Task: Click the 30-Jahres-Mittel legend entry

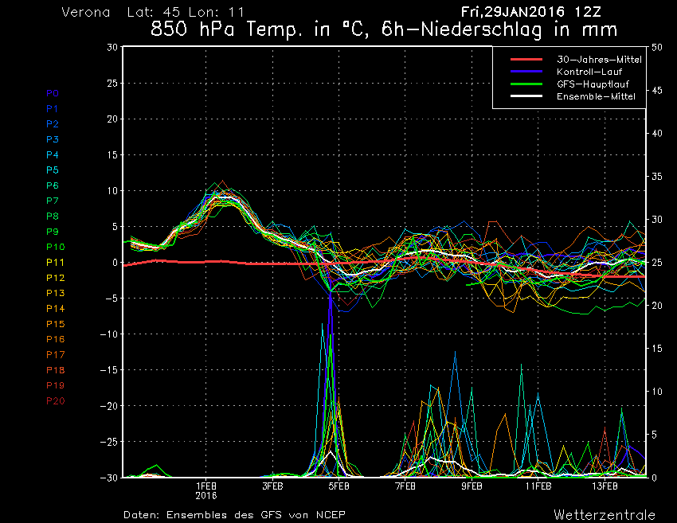Action: coord(599,60)
